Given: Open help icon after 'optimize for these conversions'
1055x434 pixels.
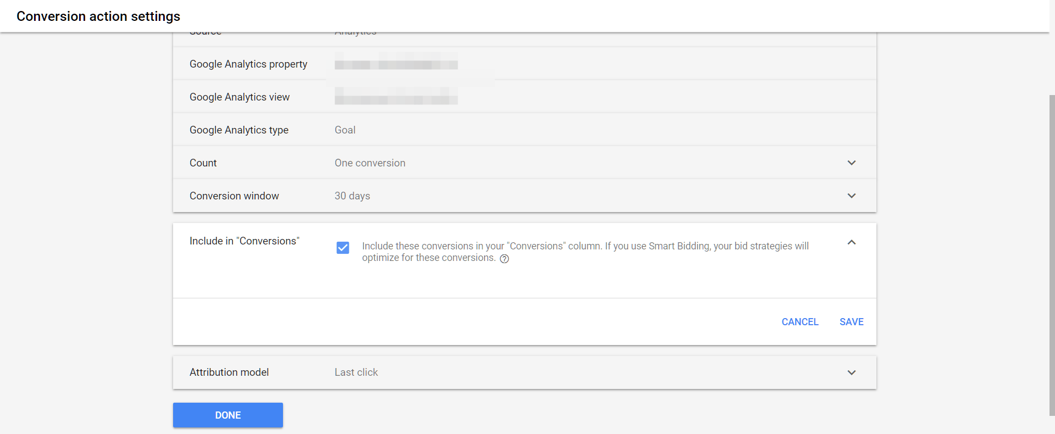Looking at the screenshot, I should [x=504, y=259].
